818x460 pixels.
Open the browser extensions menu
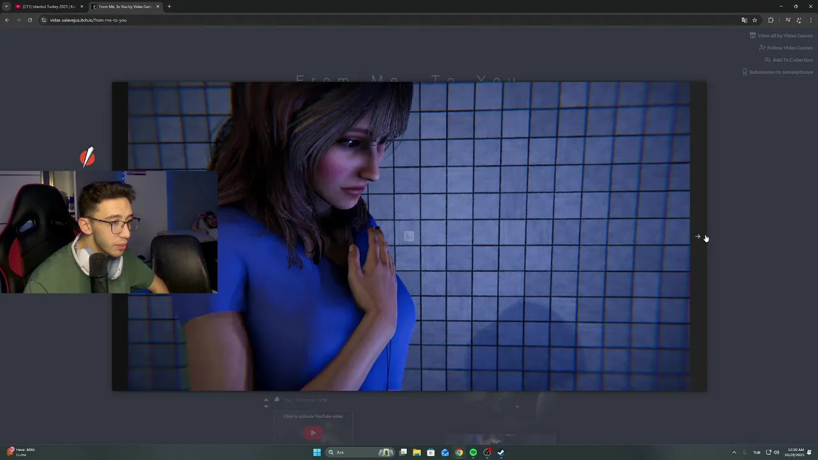[x=771, y=20]
